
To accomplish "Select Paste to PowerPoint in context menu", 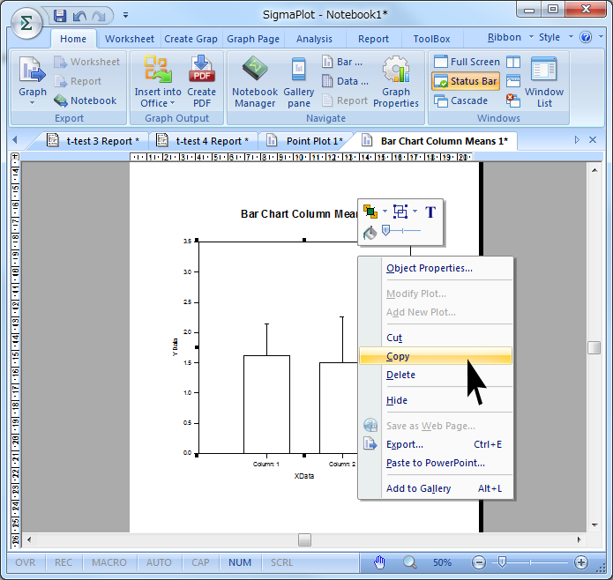I will click(436, 463).
